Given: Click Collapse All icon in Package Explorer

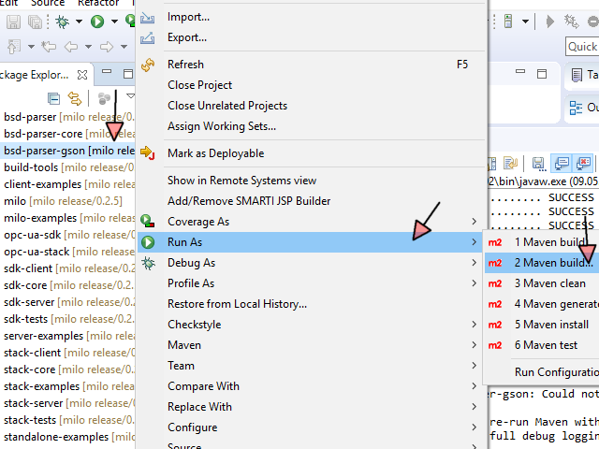Looking at the screenshot, I should tap(53, 98).
